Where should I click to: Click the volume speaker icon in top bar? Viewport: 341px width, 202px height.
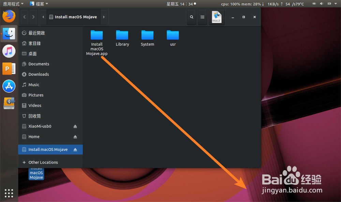[322, 4]
